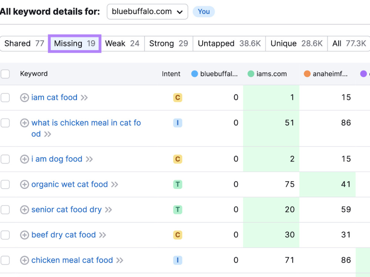Image resolution: width=370 pixels, height=277 pixels.
Task: Click the plus icon next to iam cat food
Action: click(x=24, y=98)
